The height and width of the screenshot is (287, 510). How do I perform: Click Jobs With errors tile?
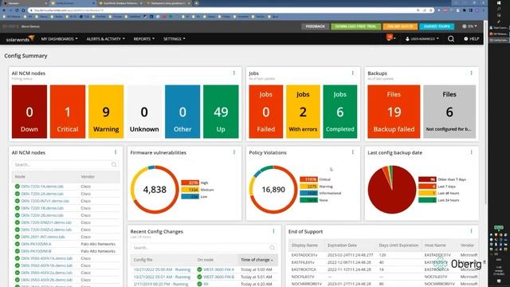[x=303, y=112]
